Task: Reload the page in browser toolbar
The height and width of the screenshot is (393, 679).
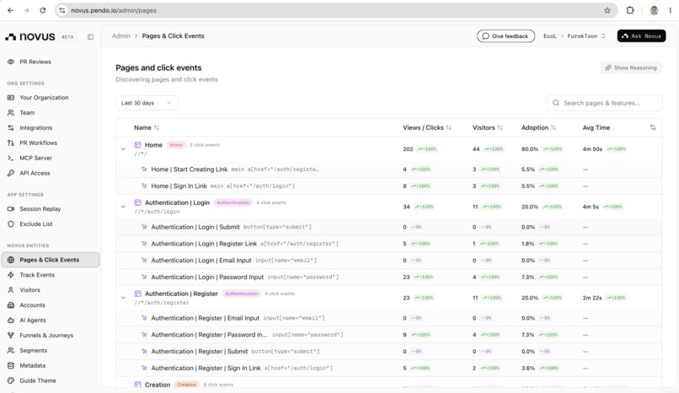Action: point(42,10)
